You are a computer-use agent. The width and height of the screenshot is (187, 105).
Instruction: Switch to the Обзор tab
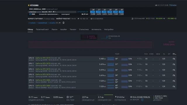30,29
